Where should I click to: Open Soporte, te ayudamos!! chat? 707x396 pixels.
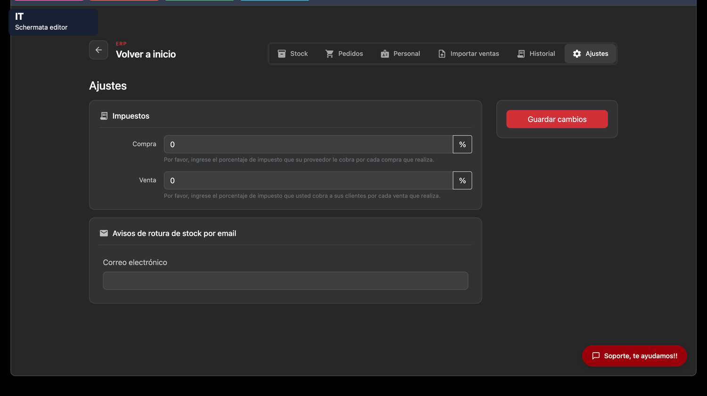pos(634,356)
